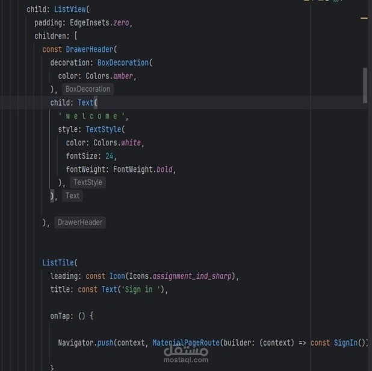Click the 'title:' property name
Image resolution: width=372 pixels, height=371 pixels.
point(61,290)
